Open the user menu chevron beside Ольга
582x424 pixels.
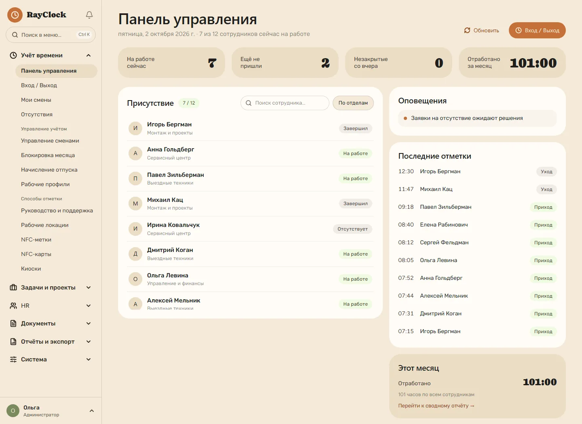click(92, 411)
